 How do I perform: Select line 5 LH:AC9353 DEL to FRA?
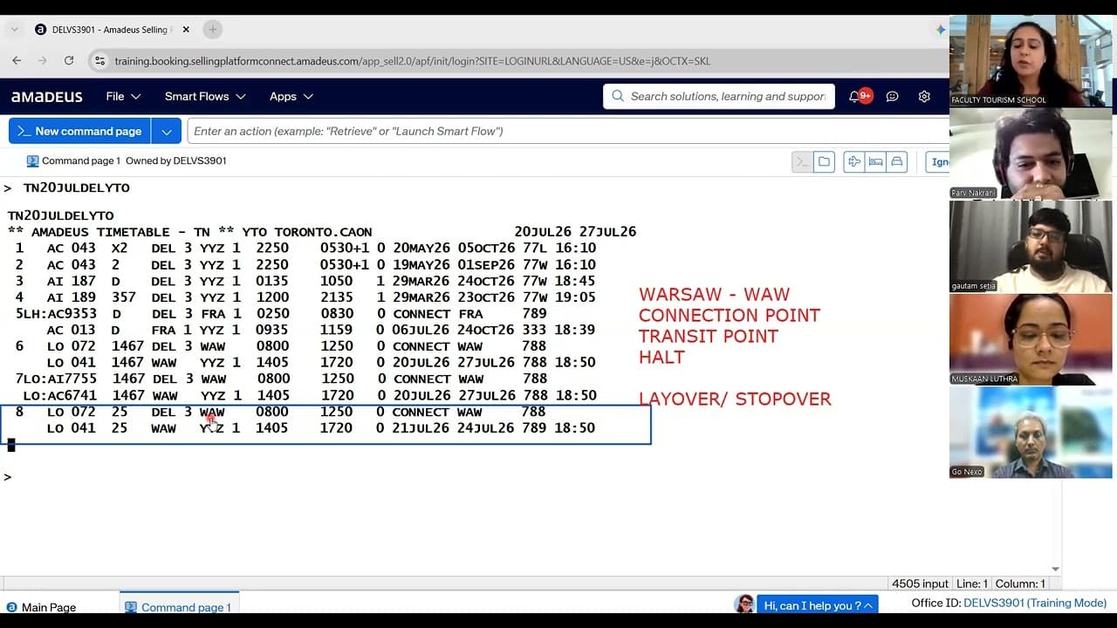(281, 314)
